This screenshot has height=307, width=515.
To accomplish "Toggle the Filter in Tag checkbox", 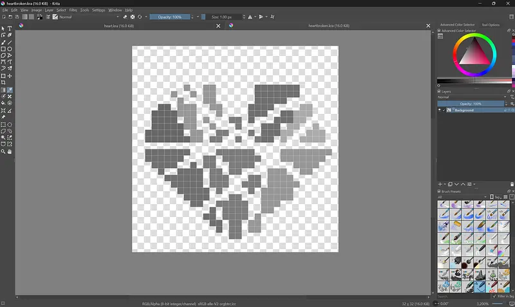I will [x=494, y=296].
